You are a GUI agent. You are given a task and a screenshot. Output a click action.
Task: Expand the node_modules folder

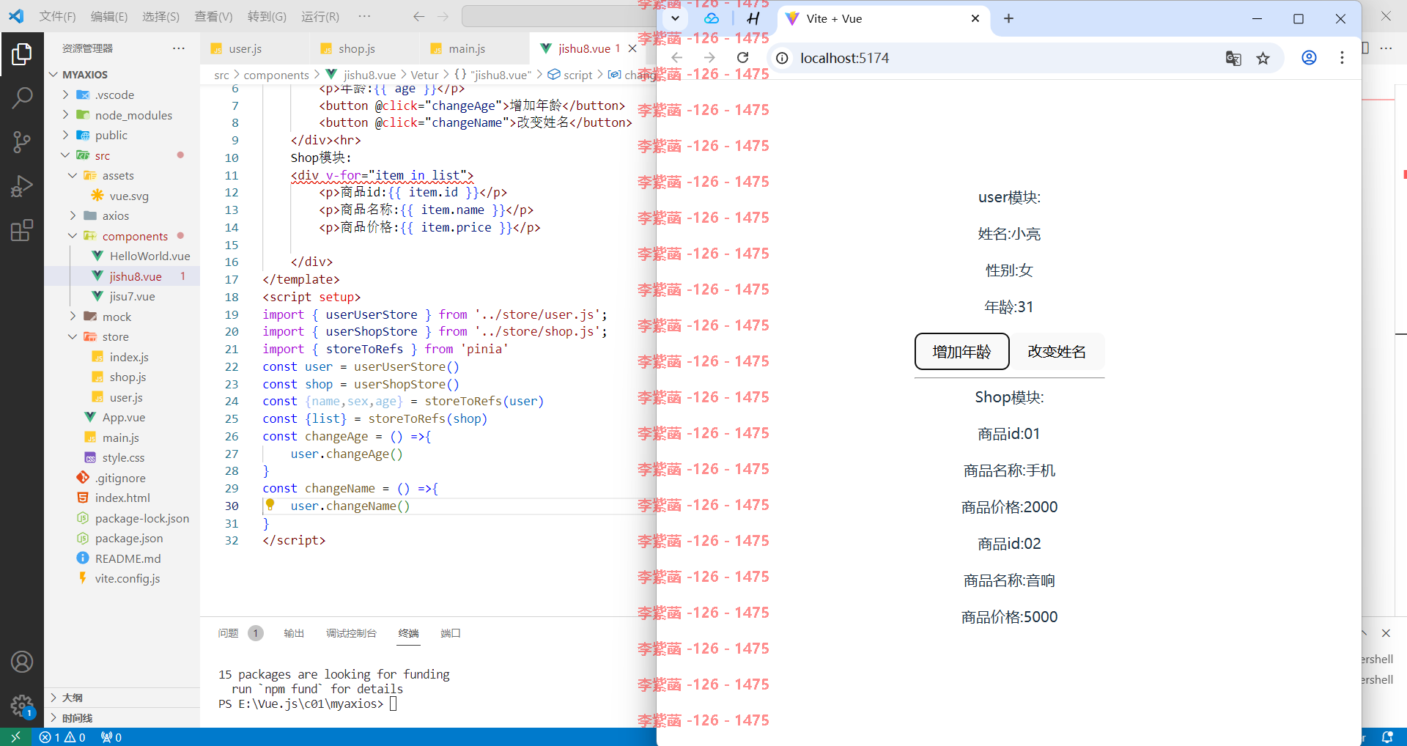(65, 115)
